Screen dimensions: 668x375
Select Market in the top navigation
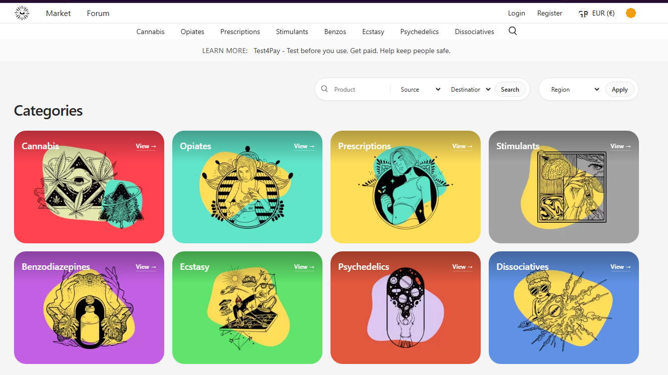[x=58, y=14]
